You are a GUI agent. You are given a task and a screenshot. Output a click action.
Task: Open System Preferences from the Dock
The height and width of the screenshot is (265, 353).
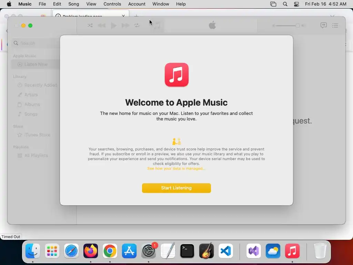coord(149,251)
